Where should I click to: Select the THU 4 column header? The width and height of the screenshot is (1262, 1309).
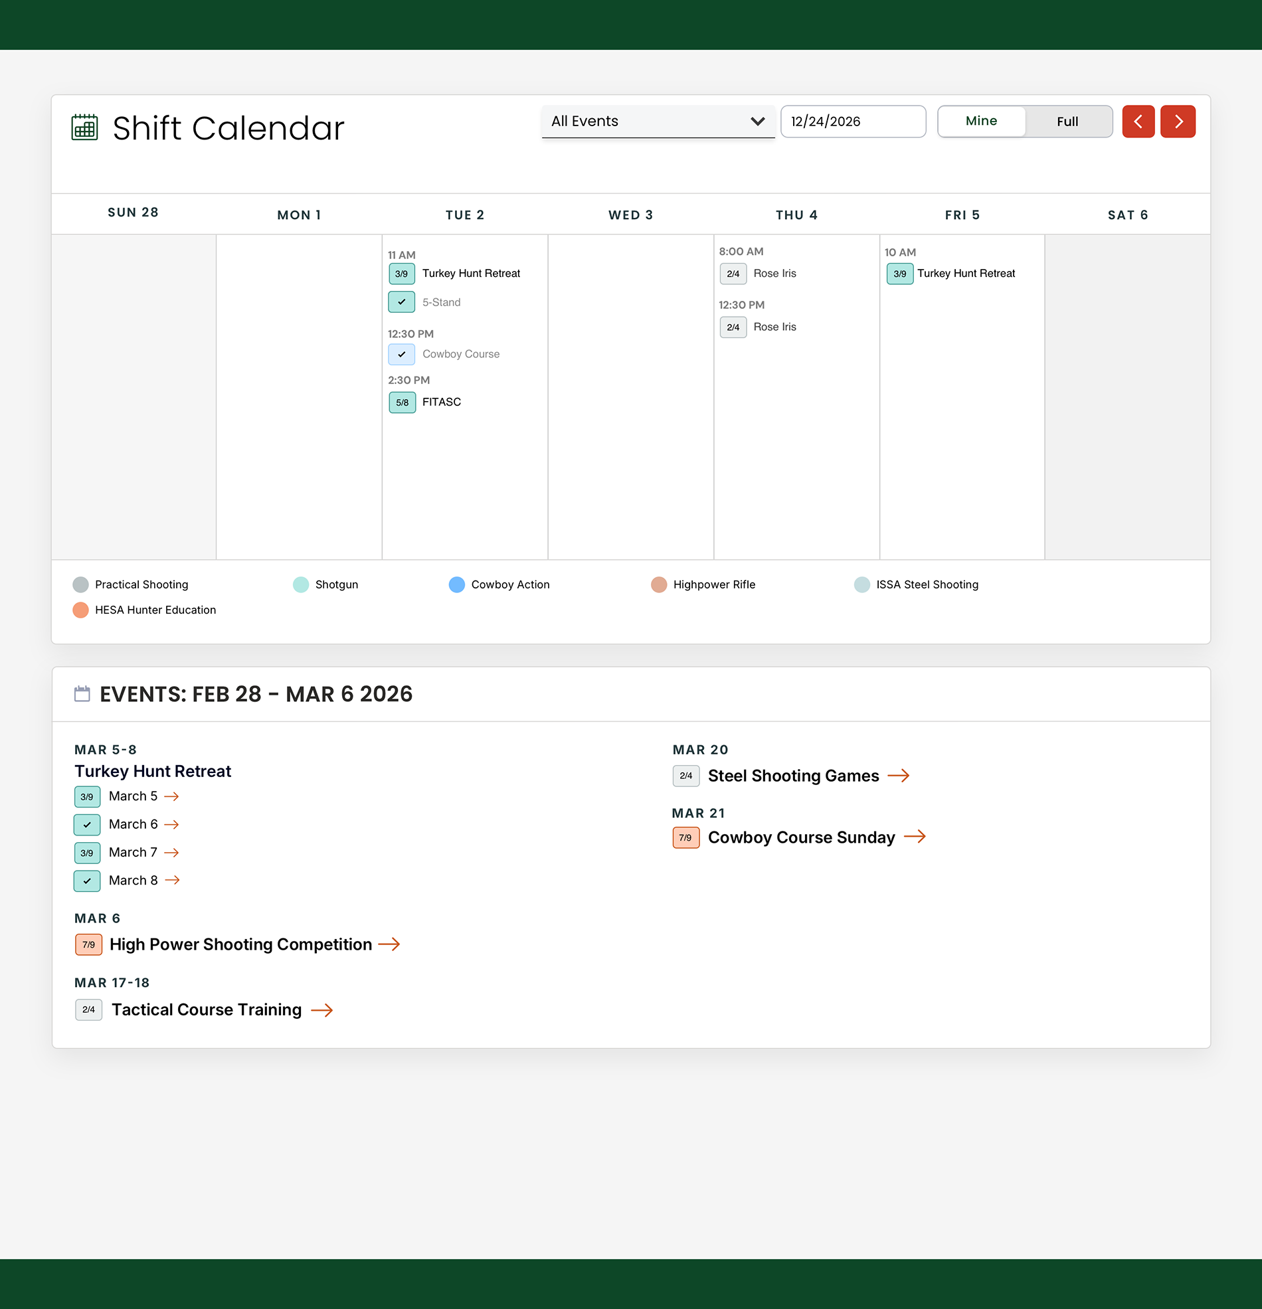click(x=796, y=215)
